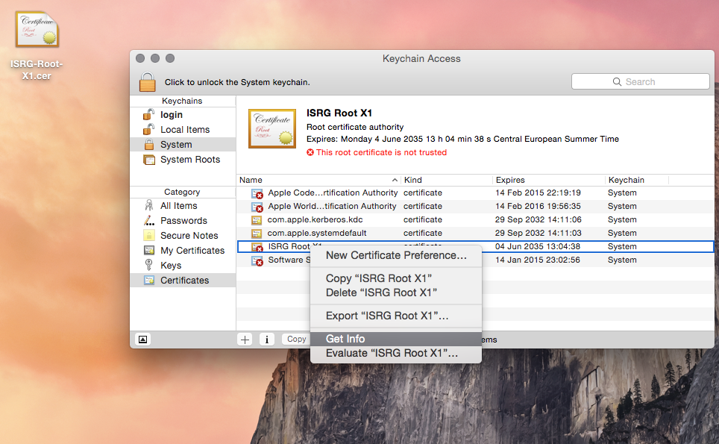This screenshot has height=444, width=719.
Task: Choose Get Info from context menu
Action: (396, 339)
